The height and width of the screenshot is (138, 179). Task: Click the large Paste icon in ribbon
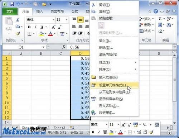click(9, 22)
